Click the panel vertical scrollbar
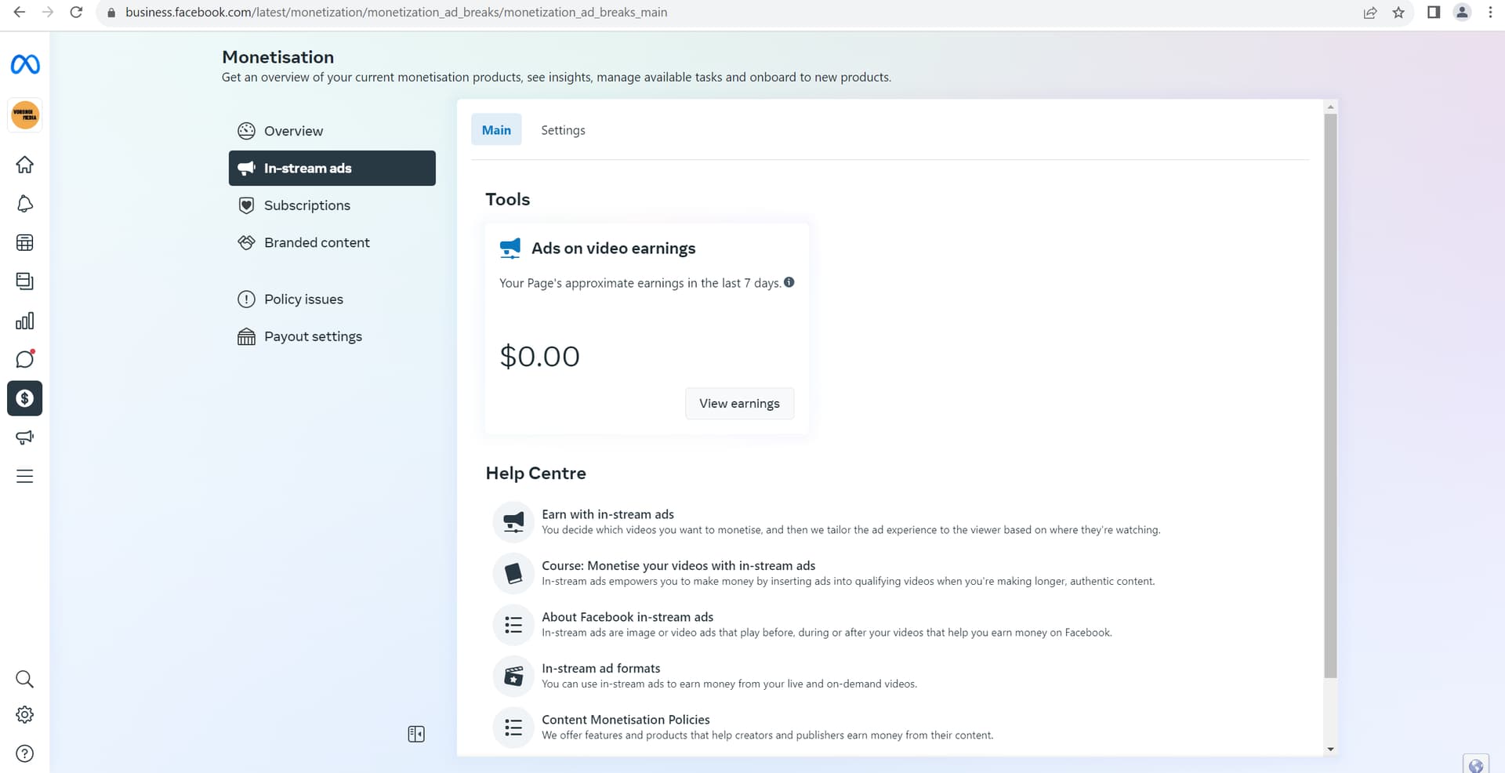The image size is (1505, 773). click(1330, 396)
